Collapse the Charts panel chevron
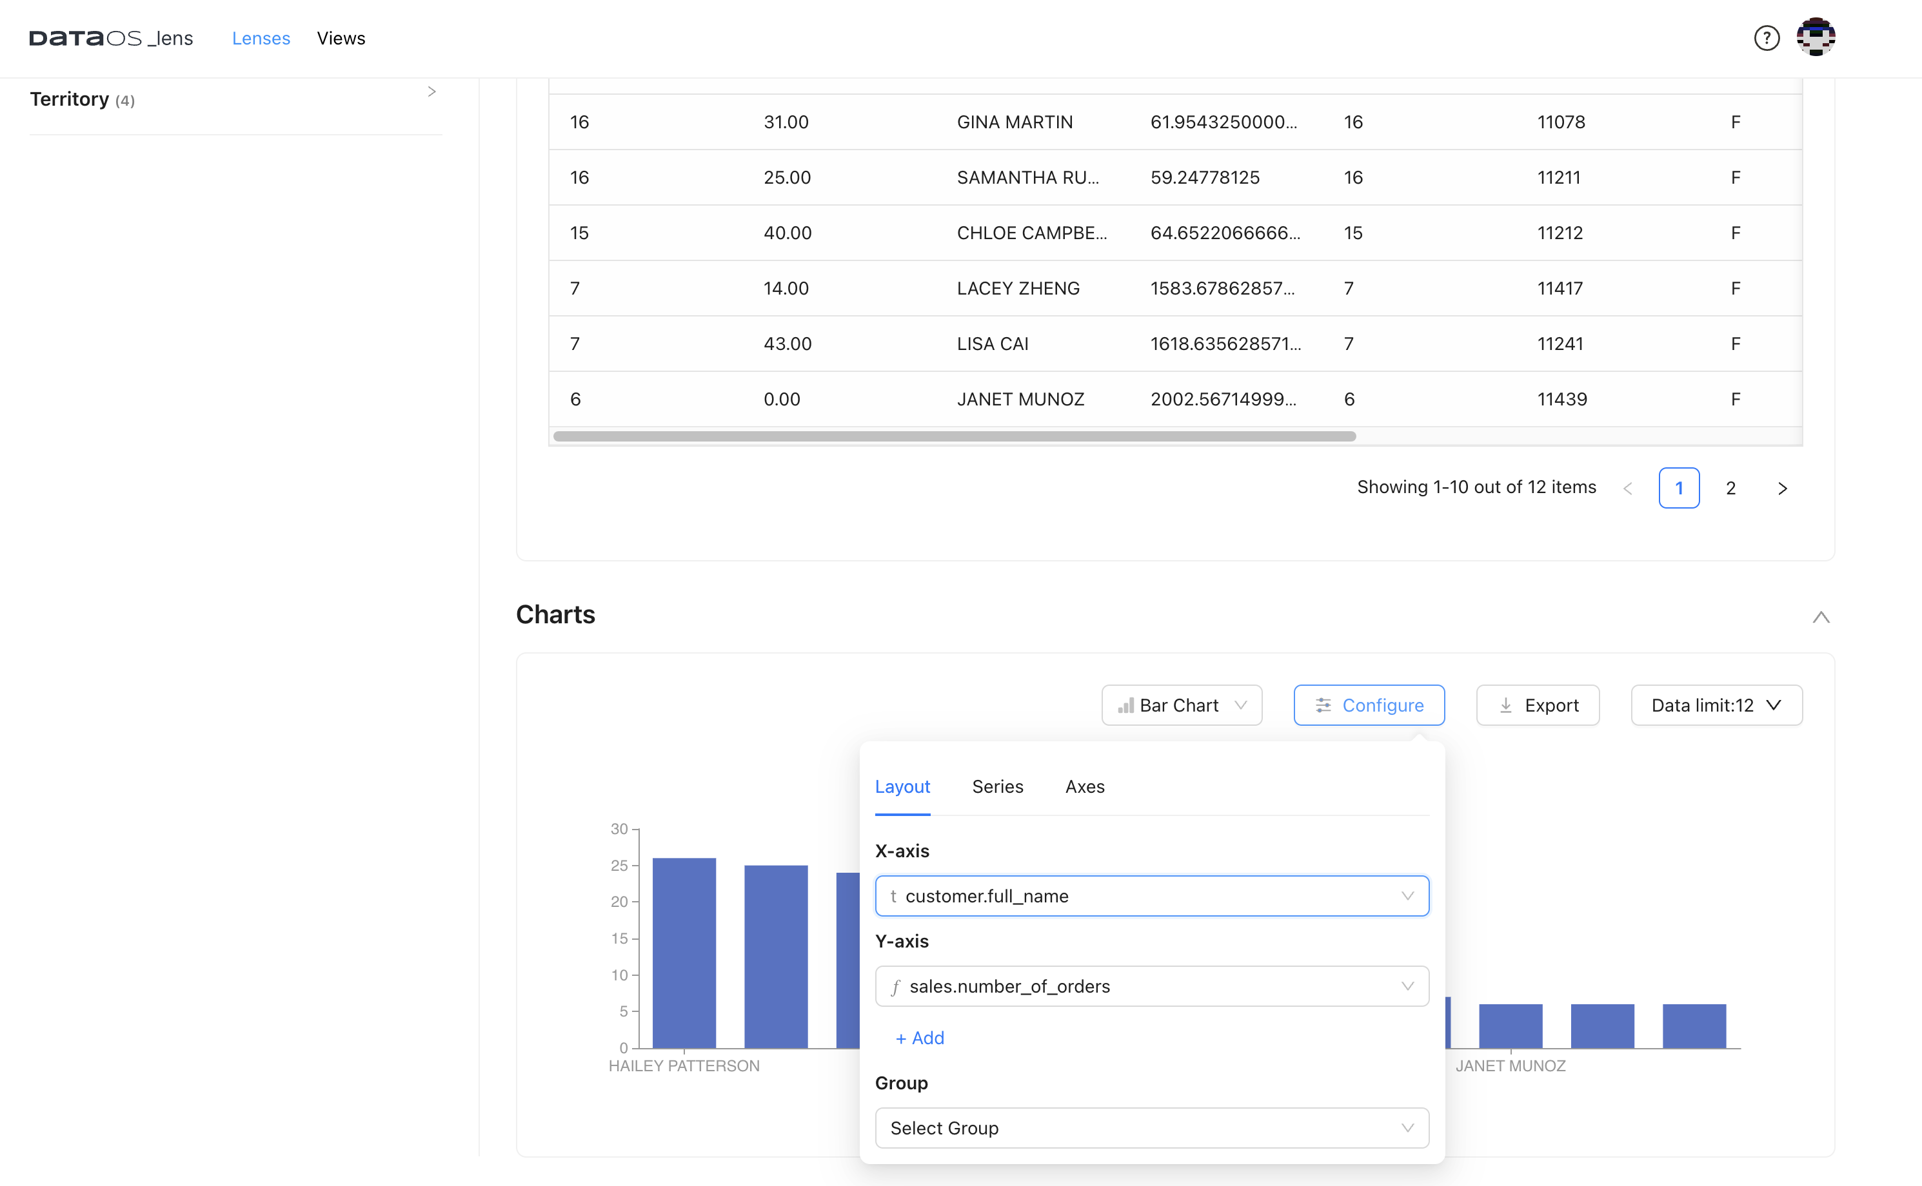The width and height of the screenshot is (1922, 1186). click(x=1820, y=616)
